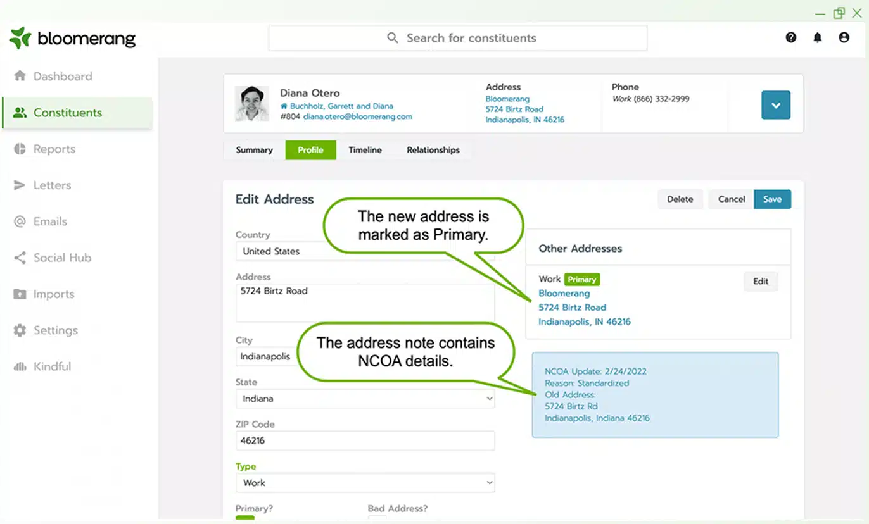The width and height of the screenshot is (869, 524).
Task: Click the Save button
Action: click(x=772, y=199)
